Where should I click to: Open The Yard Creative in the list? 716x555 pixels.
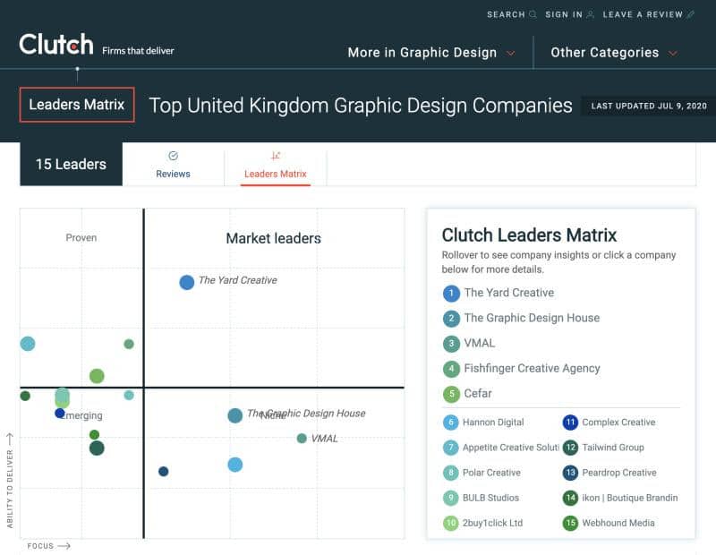[x=509, y=293]
